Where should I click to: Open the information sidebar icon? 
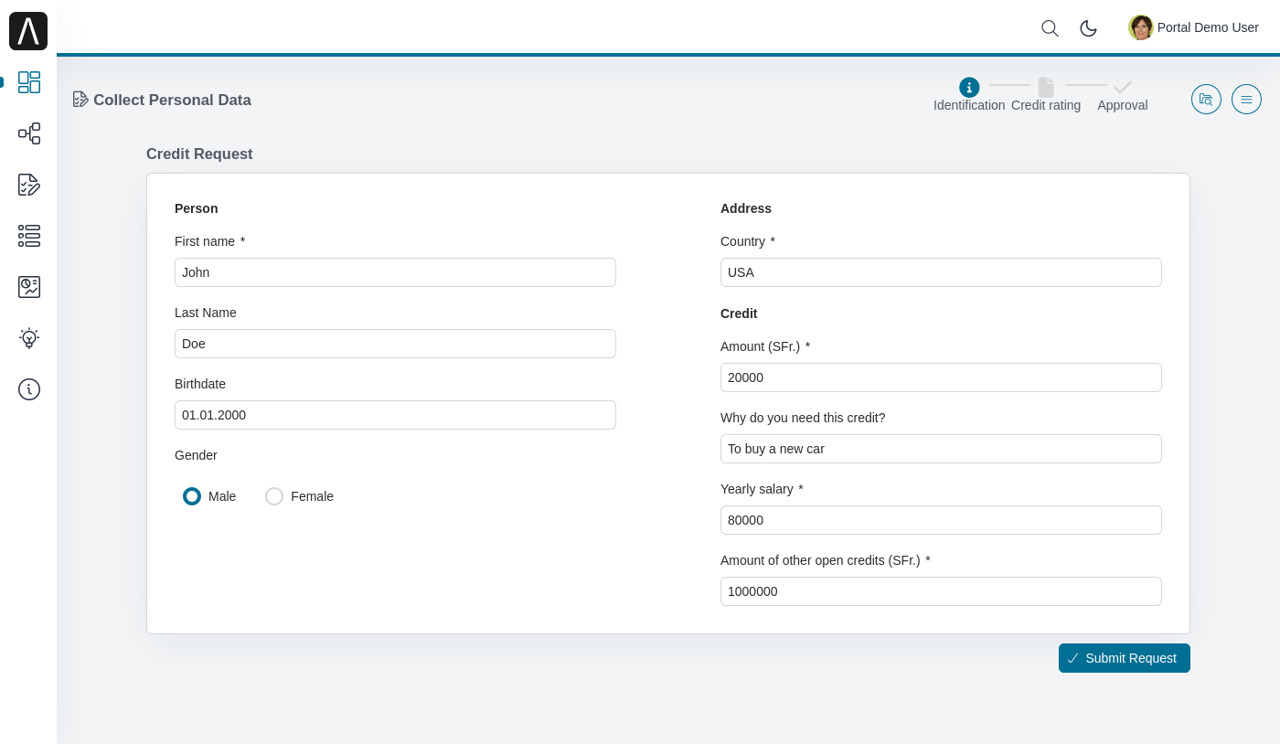click(29, 389)
